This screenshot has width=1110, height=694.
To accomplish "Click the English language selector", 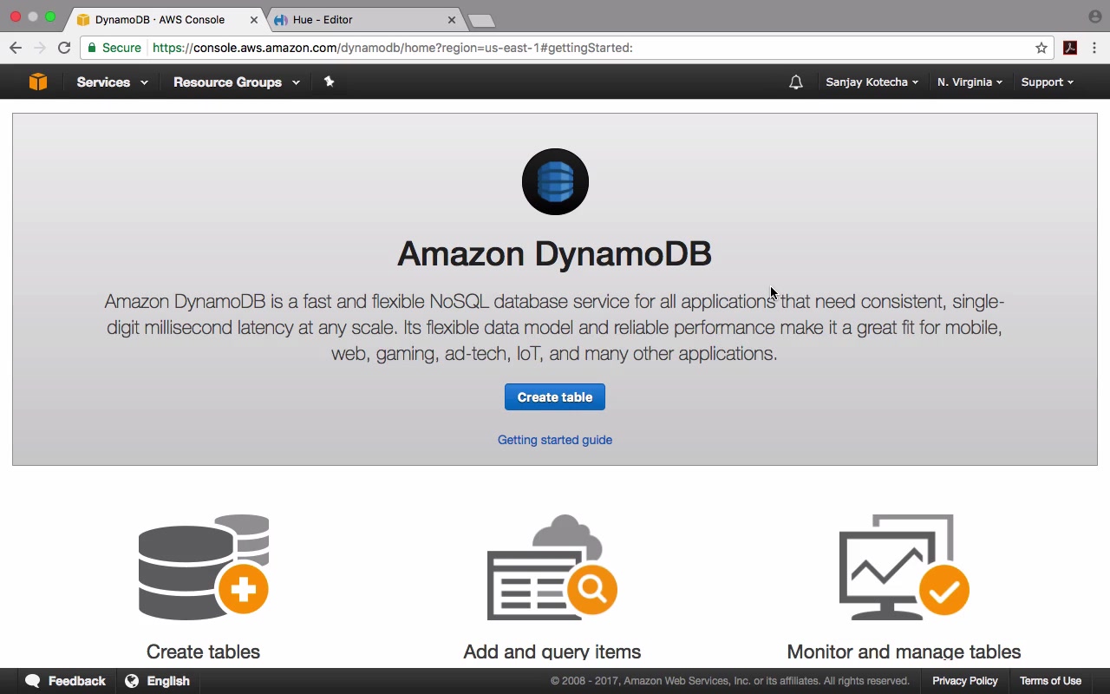I will click(x=157, y=681).
